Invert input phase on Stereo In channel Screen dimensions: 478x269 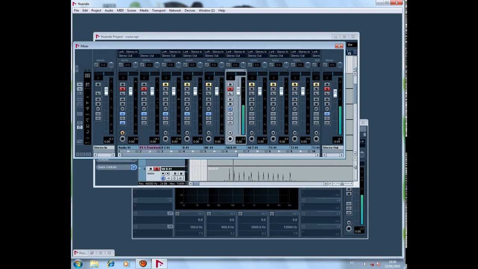96,65
